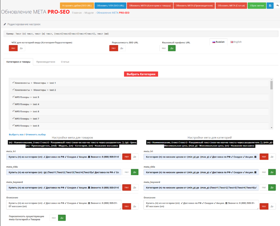Click the Отменить выбор link
Image resolution: width=280 pixels, height=226 pixels.
[x=36, y=134]
